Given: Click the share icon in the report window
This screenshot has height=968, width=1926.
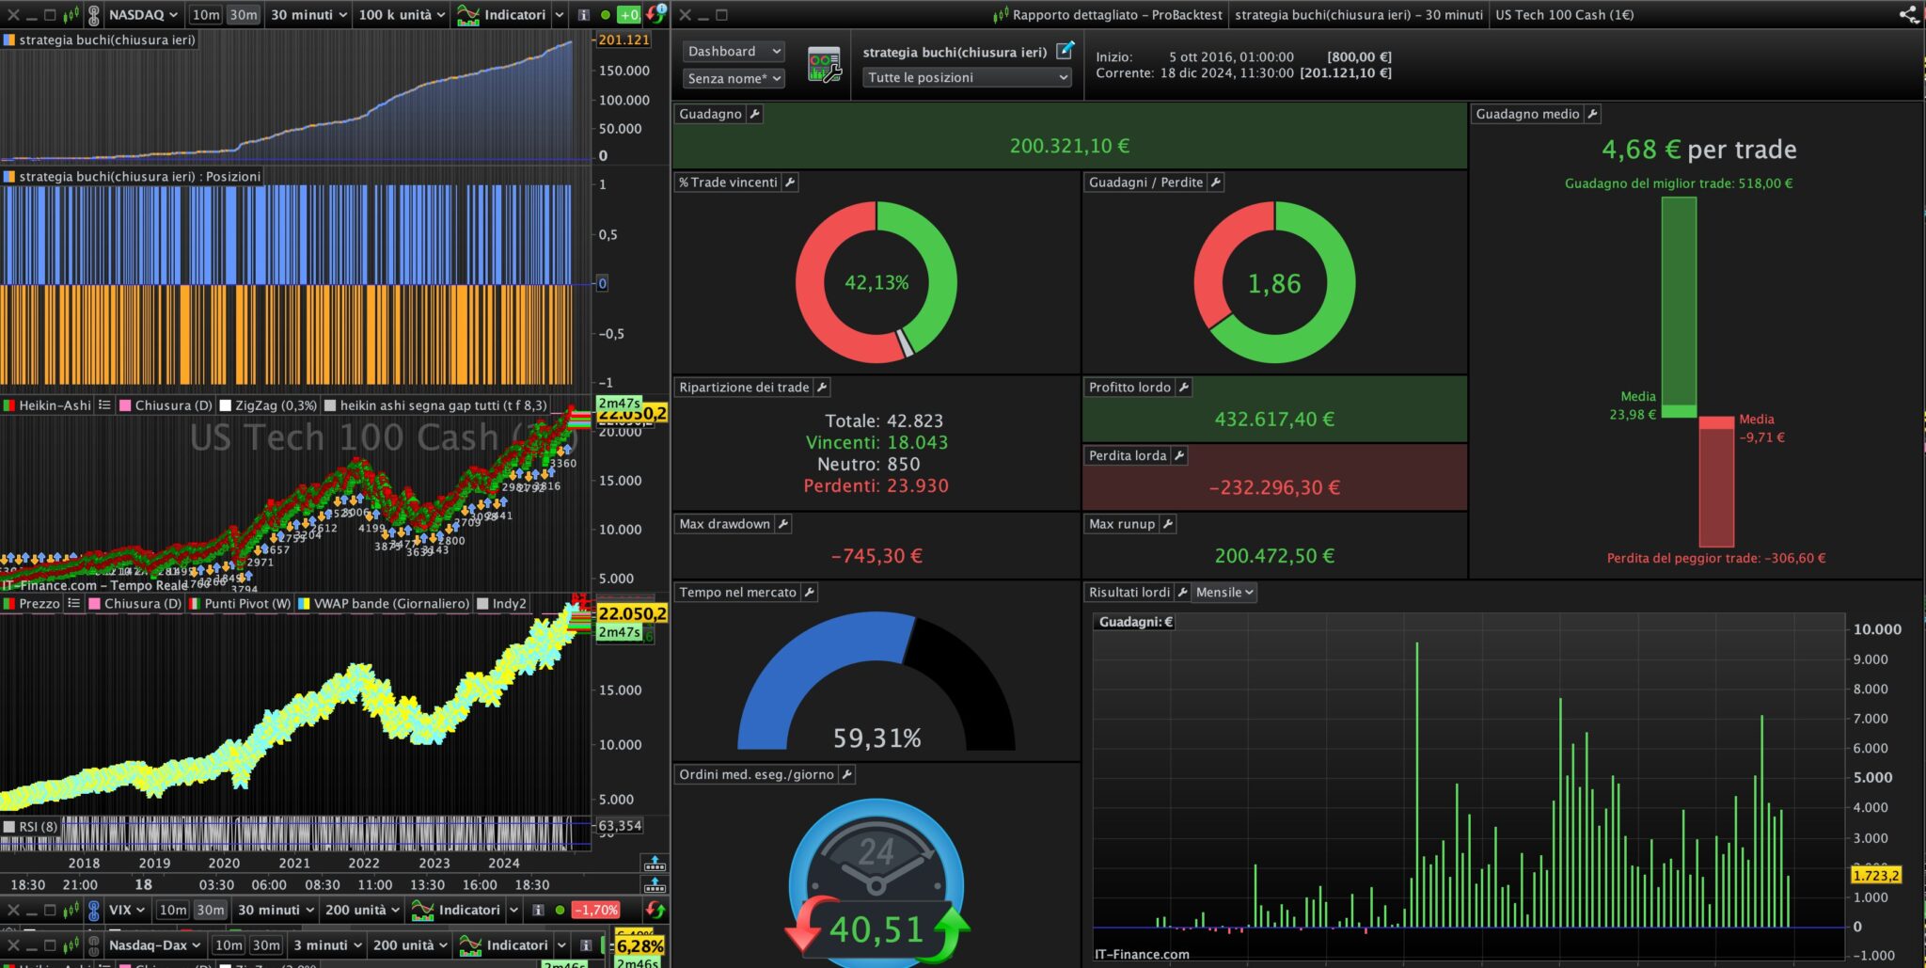Looking at the screenshot, I should click(x=1909, y=15).
